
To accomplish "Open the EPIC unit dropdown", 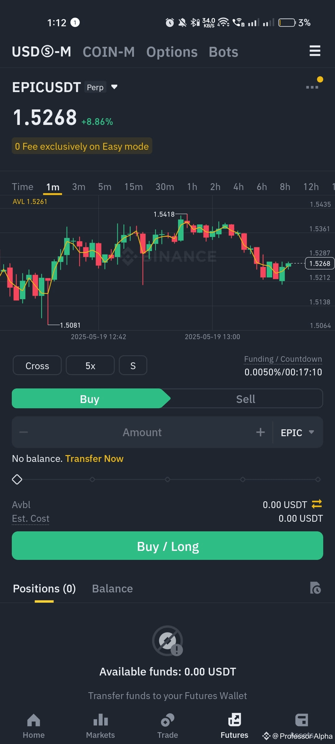I will [297, 432].
